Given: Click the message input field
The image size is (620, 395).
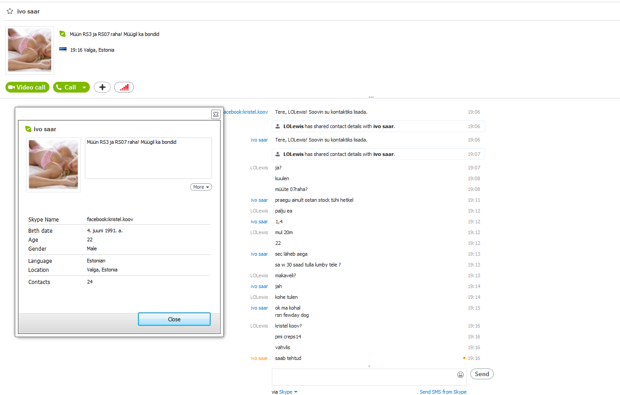Looking at the screenshot, I should [364, 377].
